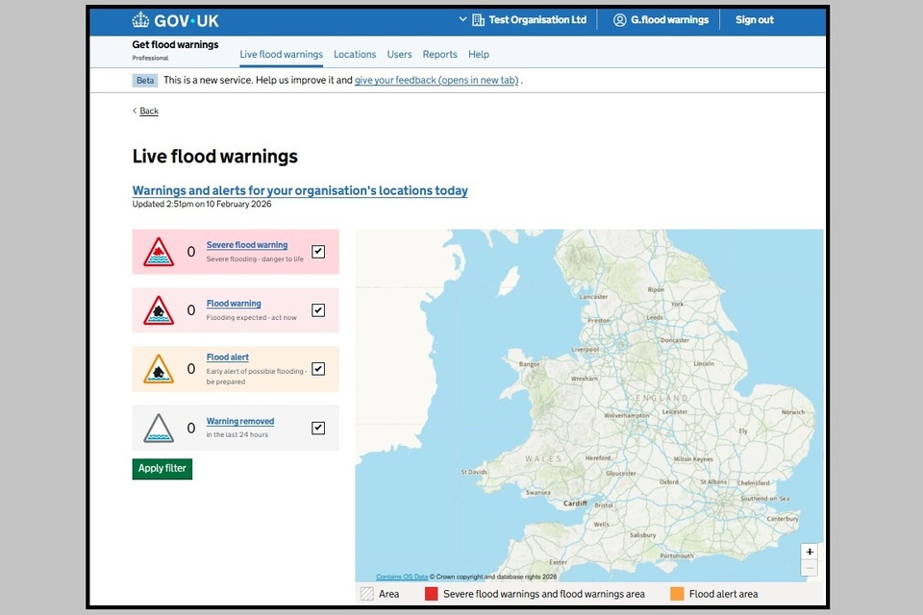The height and width of the screenshot is (615, 923).
Task: Toggle the Flood warning checkbox
Action: tap(318, 310)
